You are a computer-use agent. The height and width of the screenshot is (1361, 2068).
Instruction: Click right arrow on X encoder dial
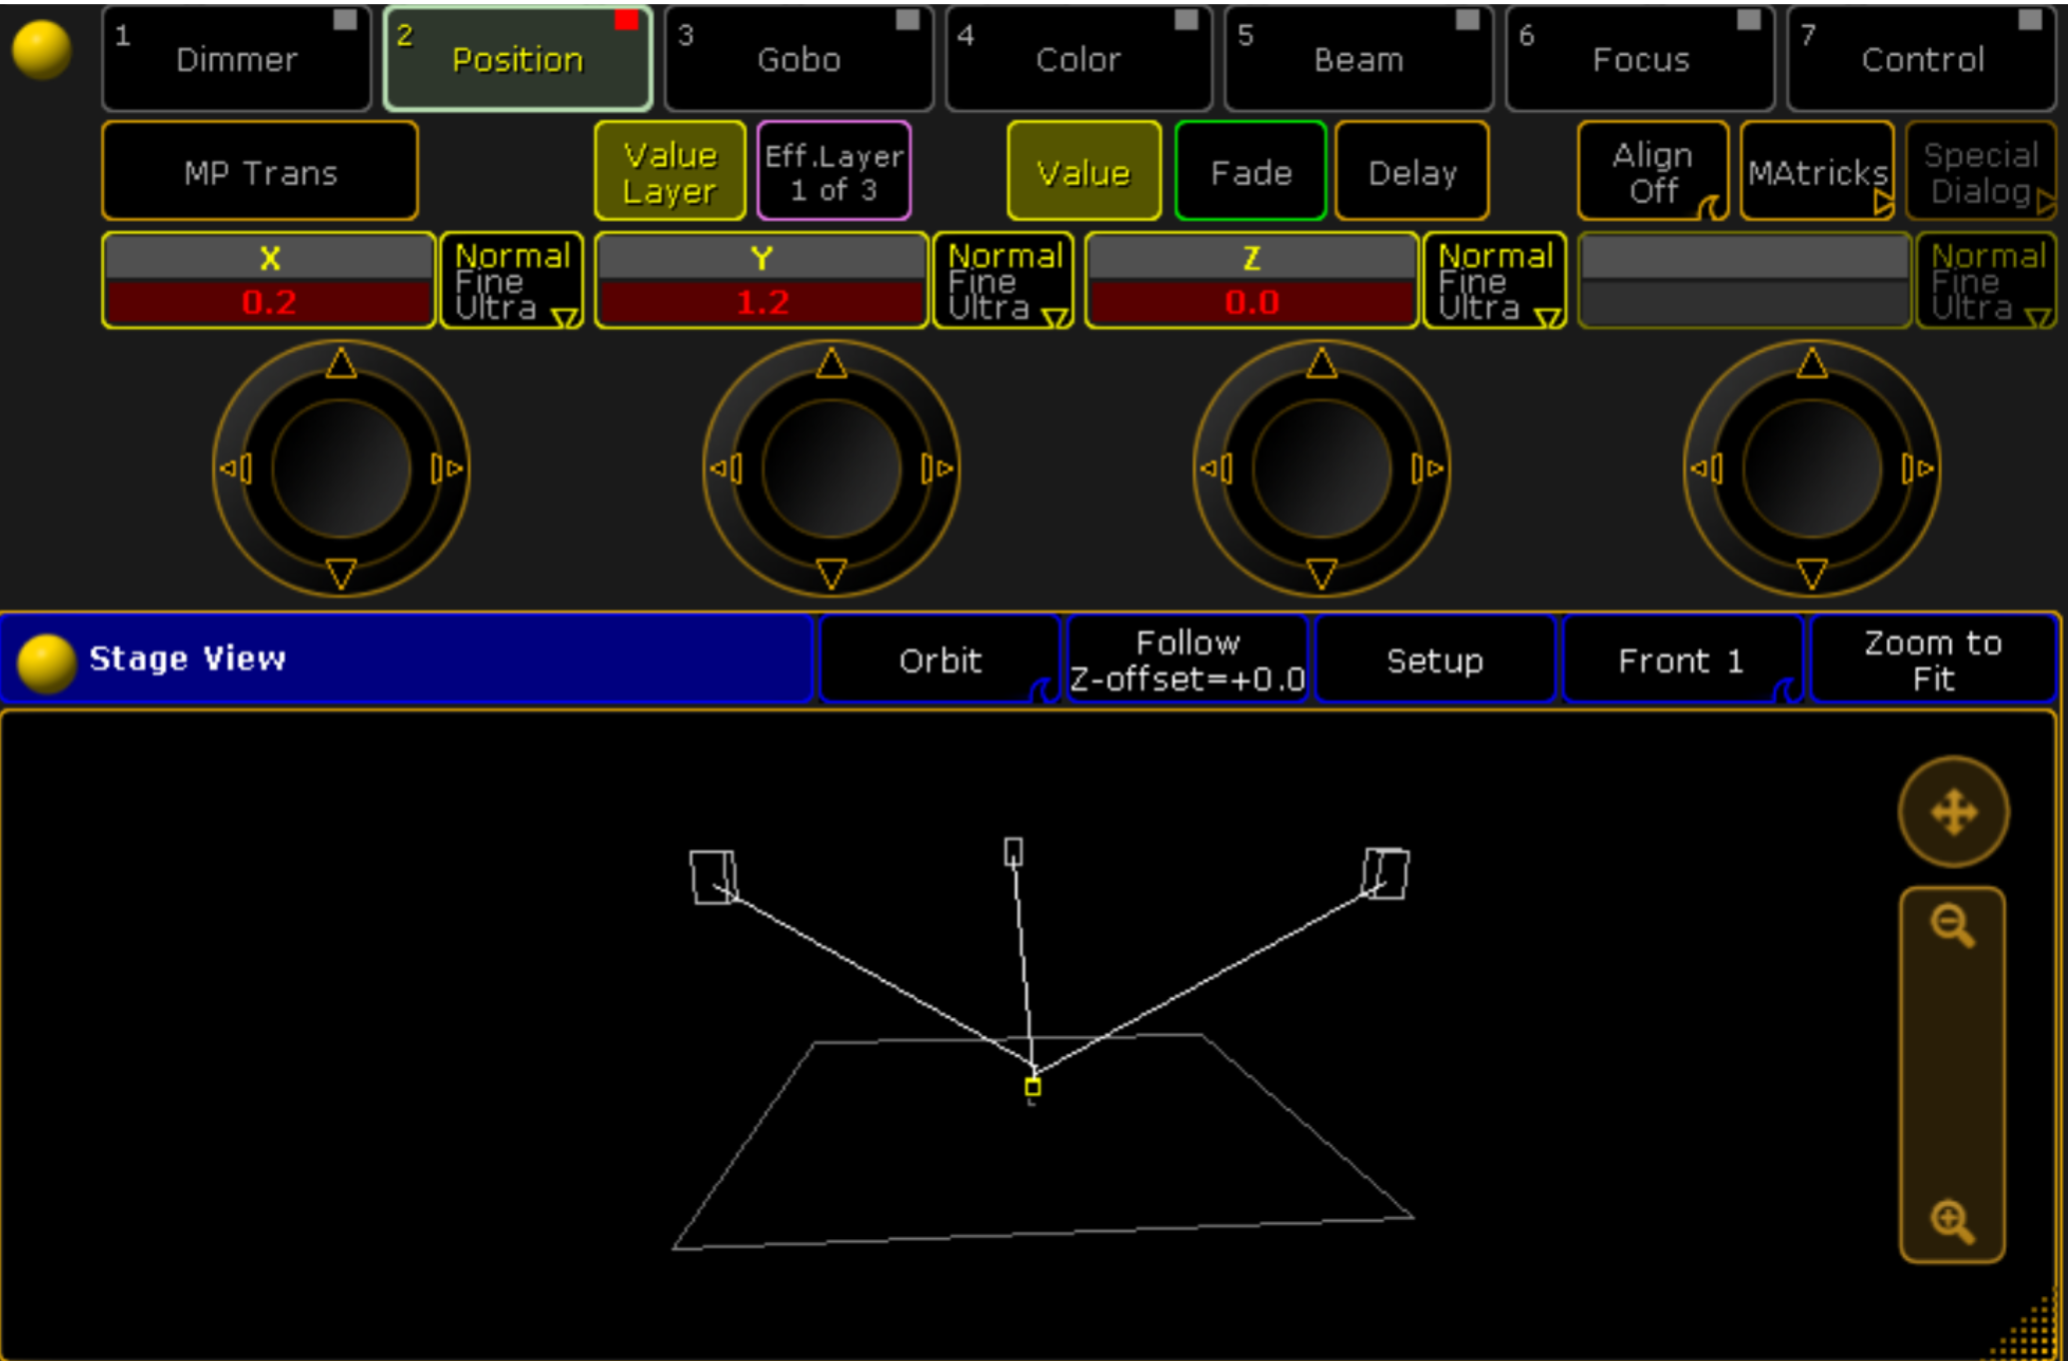[447, 468]
